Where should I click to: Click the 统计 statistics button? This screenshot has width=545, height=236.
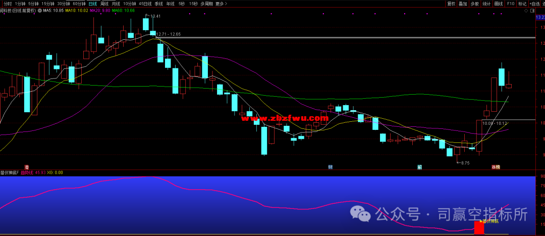486,4
